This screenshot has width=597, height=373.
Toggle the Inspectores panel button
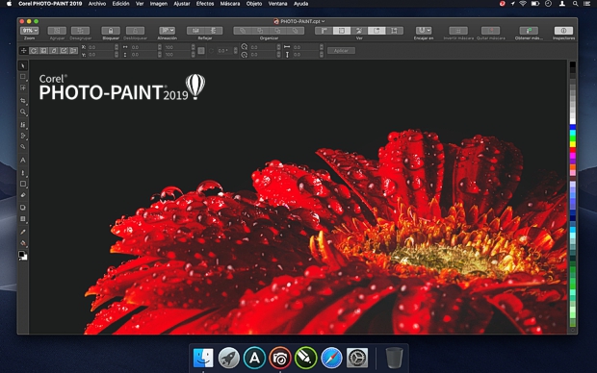click(x=563, y=31)
